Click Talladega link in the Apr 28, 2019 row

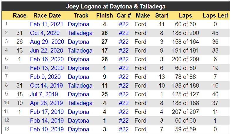[80, 103]
